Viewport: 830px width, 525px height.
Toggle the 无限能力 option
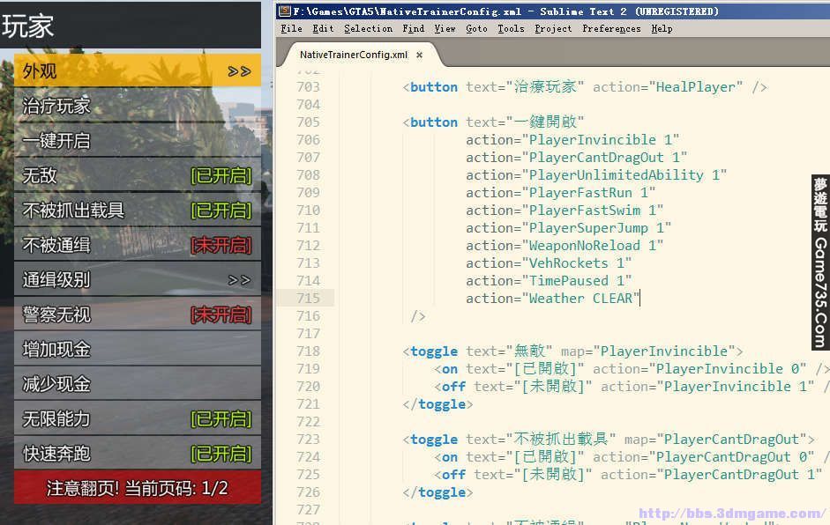pos(137,419)
